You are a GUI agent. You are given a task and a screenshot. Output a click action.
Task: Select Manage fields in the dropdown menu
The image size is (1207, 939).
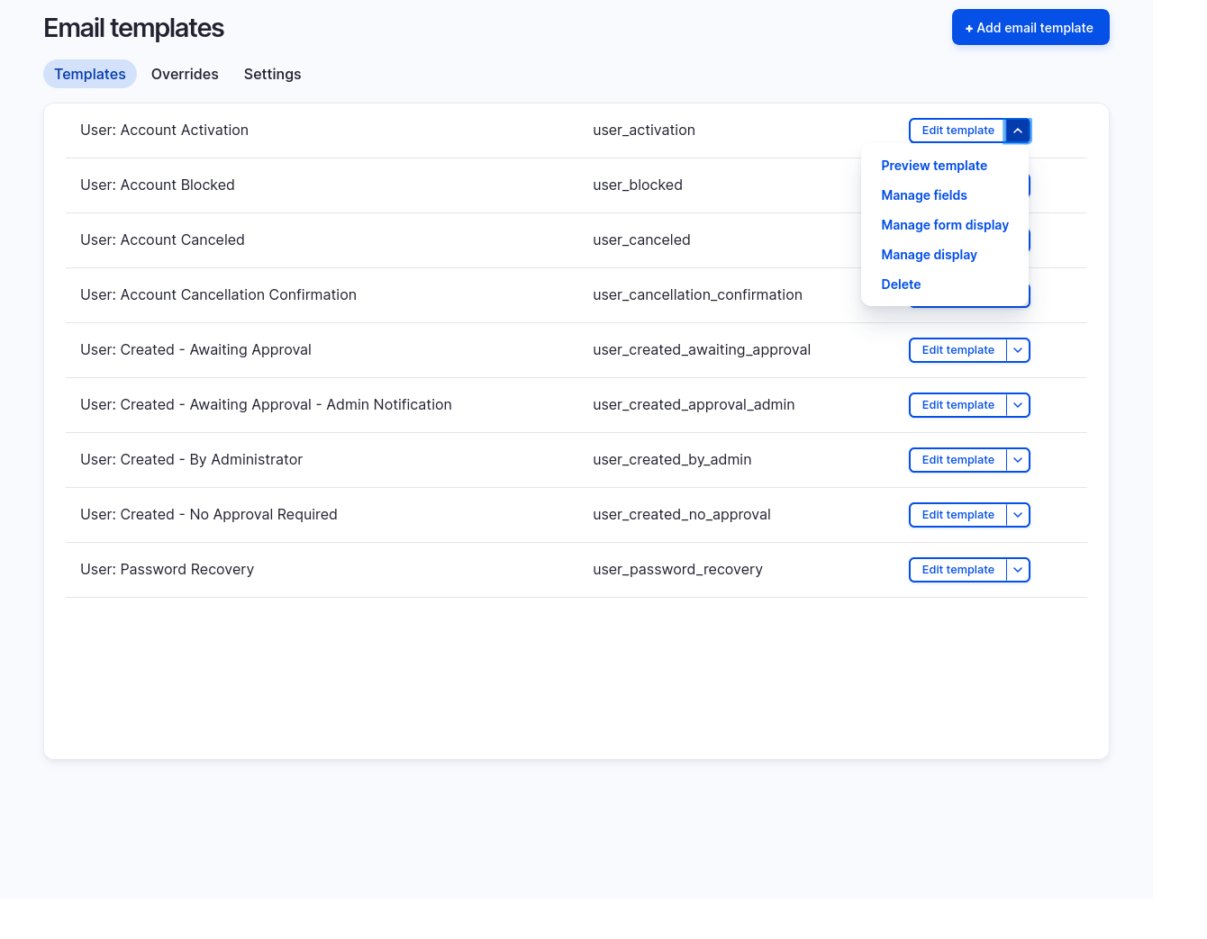[924, 195]
